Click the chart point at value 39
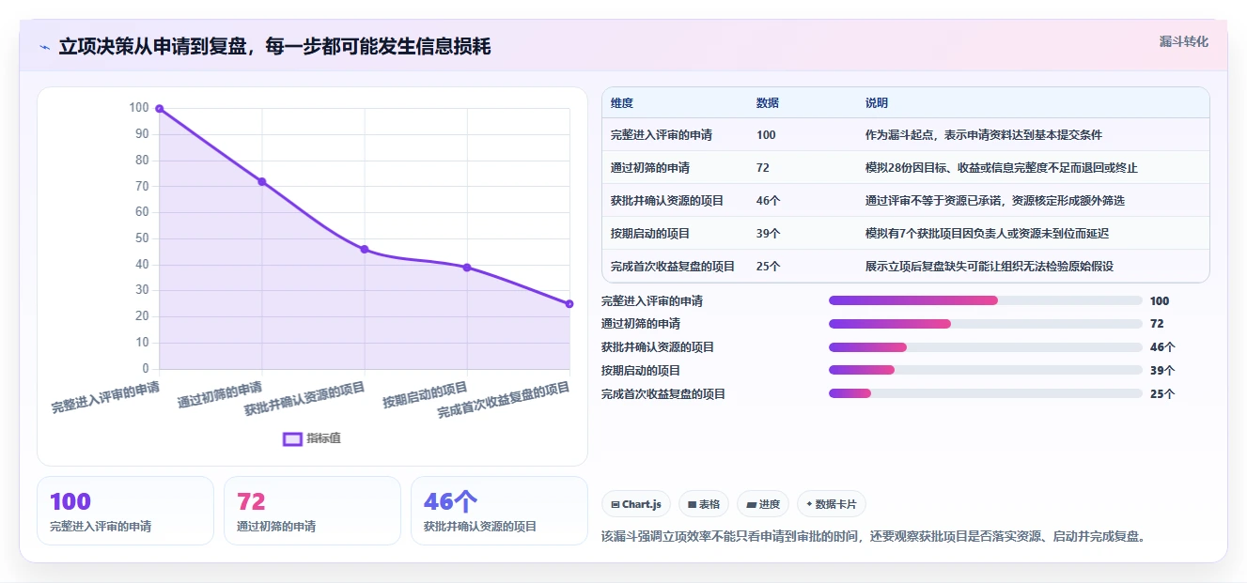Screen dimensions: 1247x583 (467, 268)
